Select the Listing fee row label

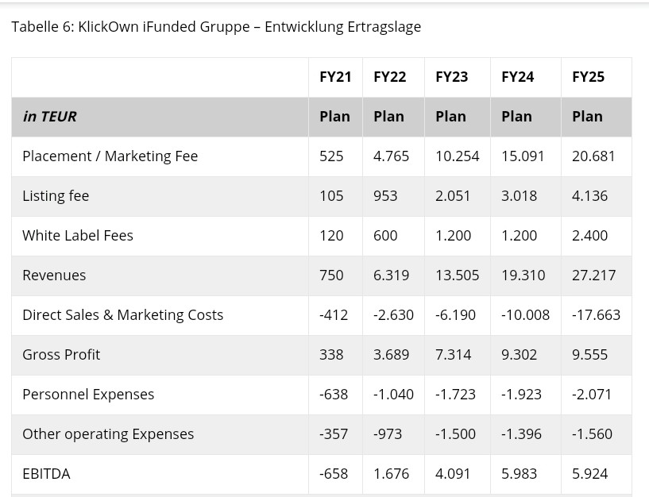[x=56, y=196]
